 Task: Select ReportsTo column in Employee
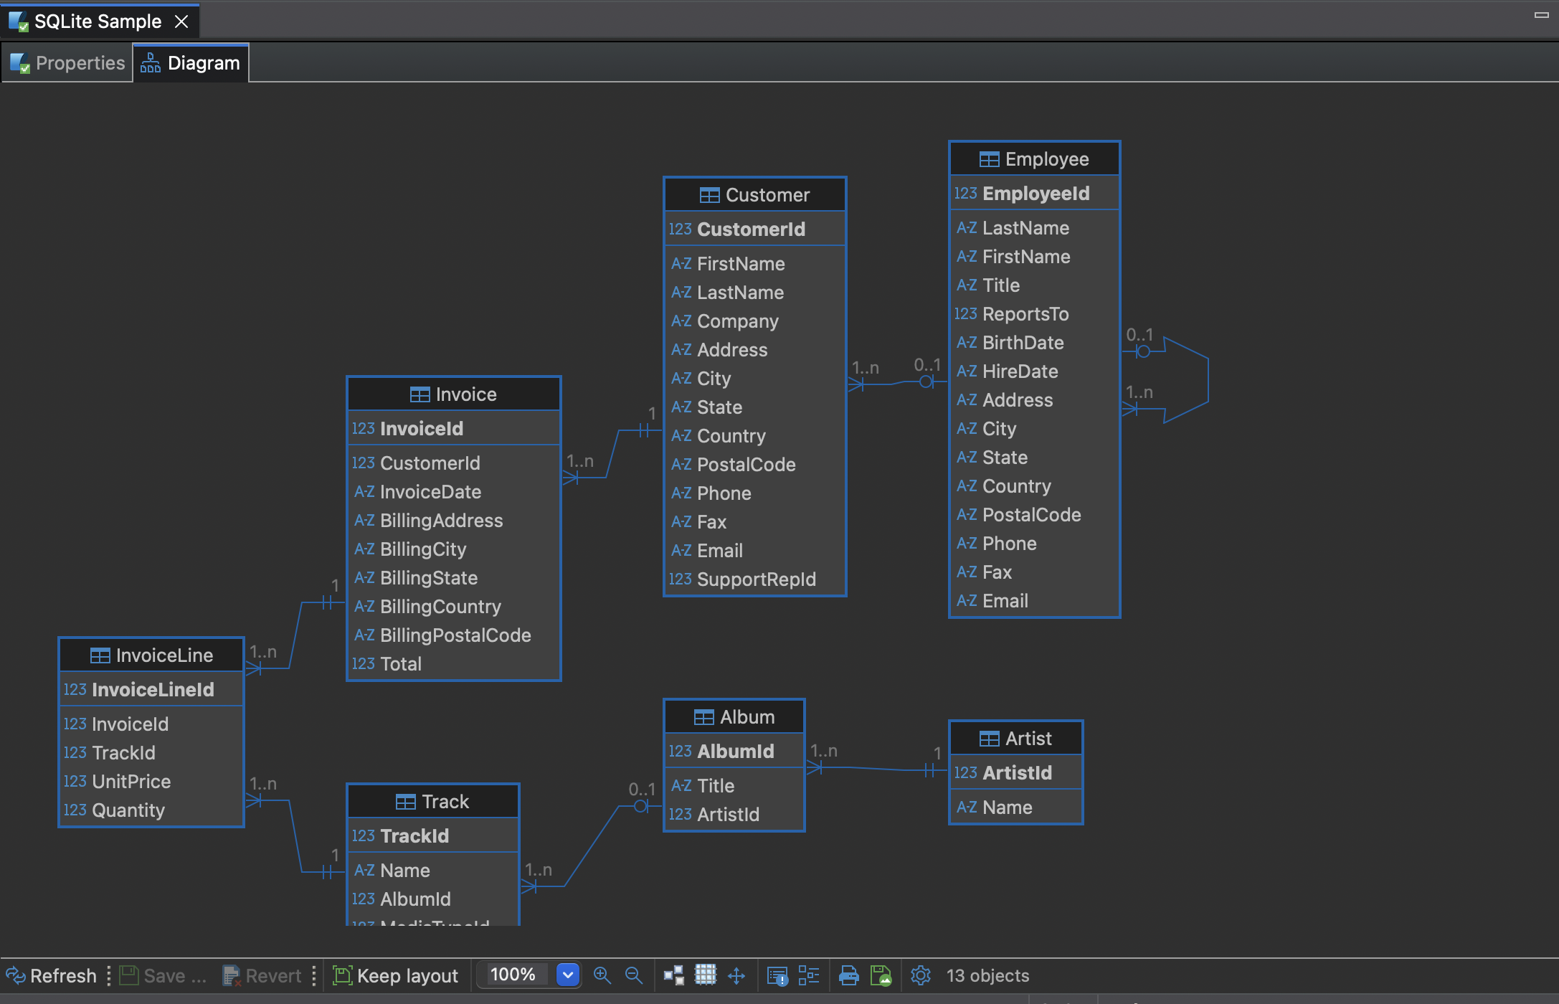(1034, 314)
